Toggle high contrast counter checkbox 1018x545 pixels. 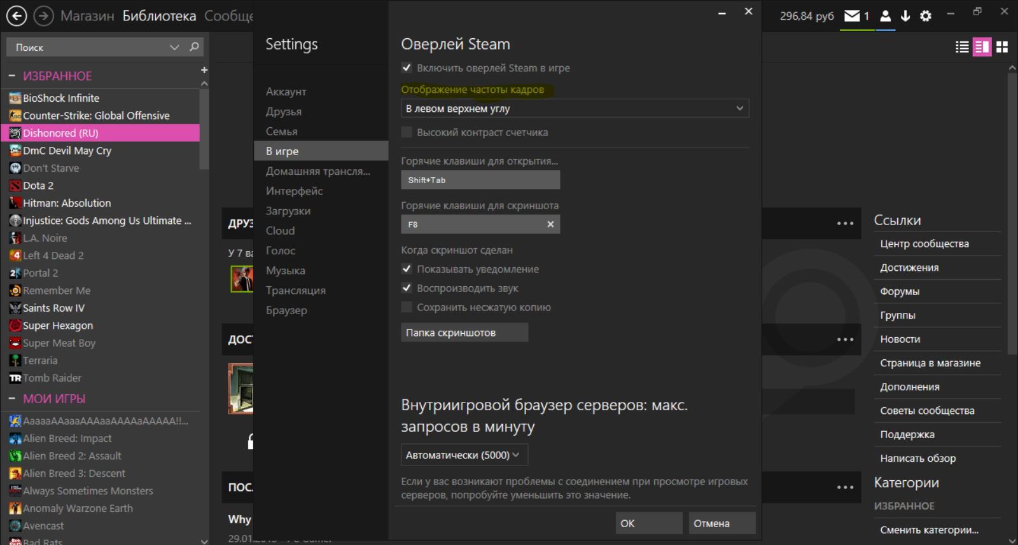click(x=407, y=132)
